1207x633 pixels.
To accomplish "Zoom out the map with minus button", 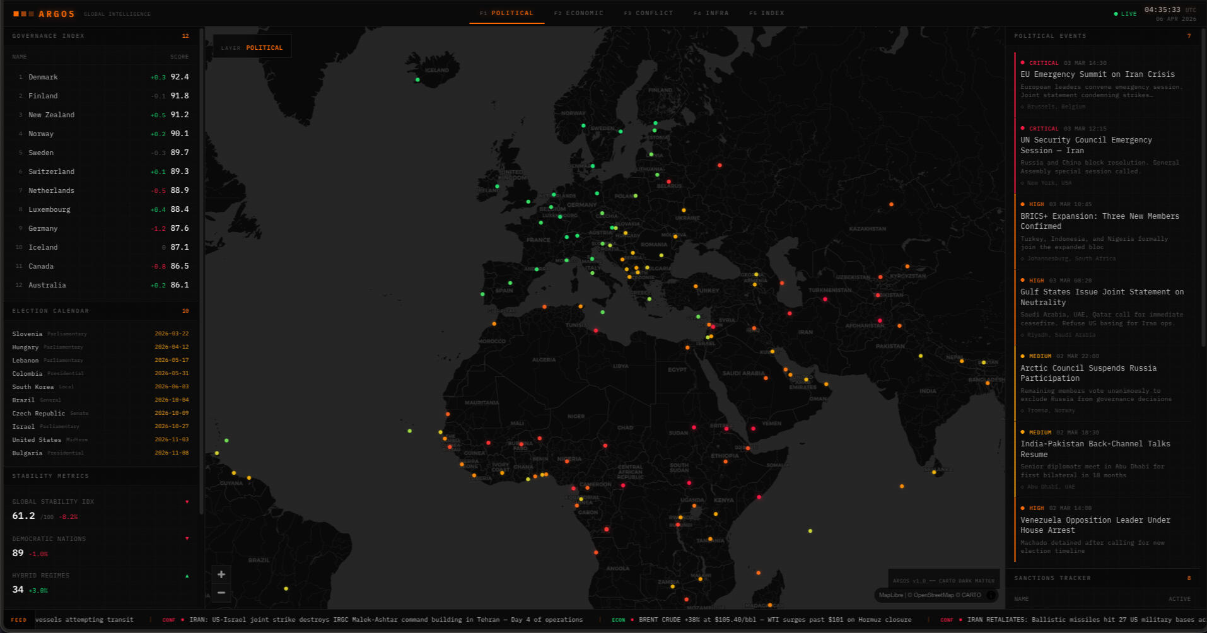I will [221, 593].
